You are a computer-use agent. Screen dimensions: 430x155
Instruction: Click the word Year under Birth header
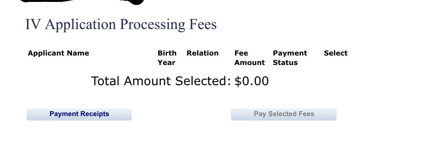pyautogui.click(x=167, y=62)
